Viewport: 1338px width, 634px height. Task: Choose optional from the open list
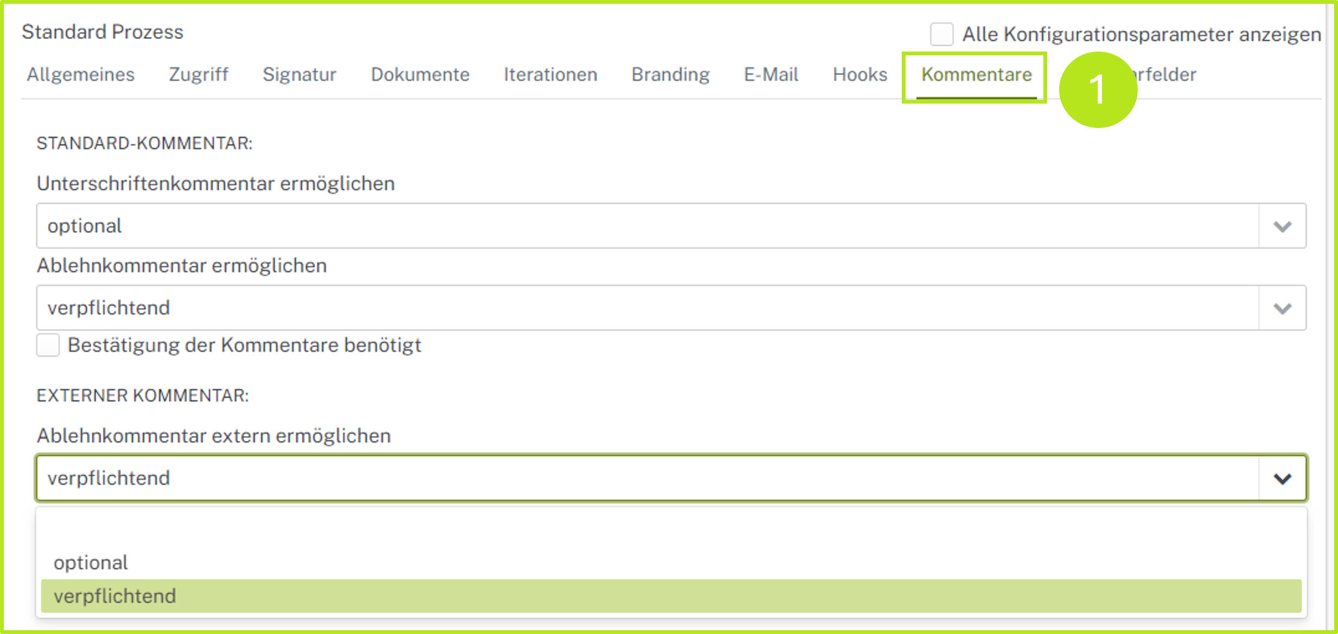[91, 562]
